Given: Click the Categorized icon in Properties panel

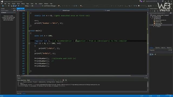Looking at the screenshot, I should coord(151,54).
